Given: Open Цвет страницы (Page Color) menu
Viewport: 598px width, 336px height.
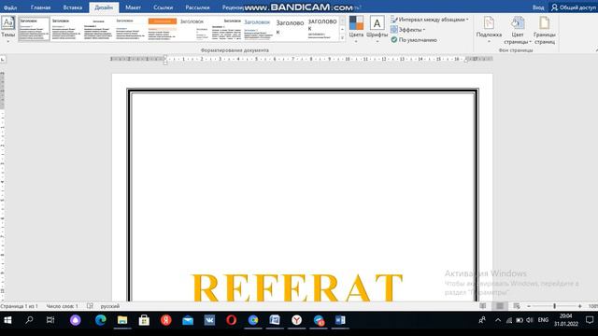Looking at the screenshot, I should 518,30.
